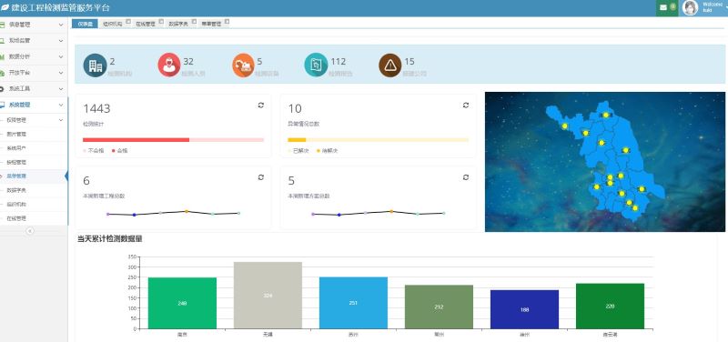Click the orange excavator icon showing 5
The image size is (728, 342).
pyautogui.click(x=243, y=65)
